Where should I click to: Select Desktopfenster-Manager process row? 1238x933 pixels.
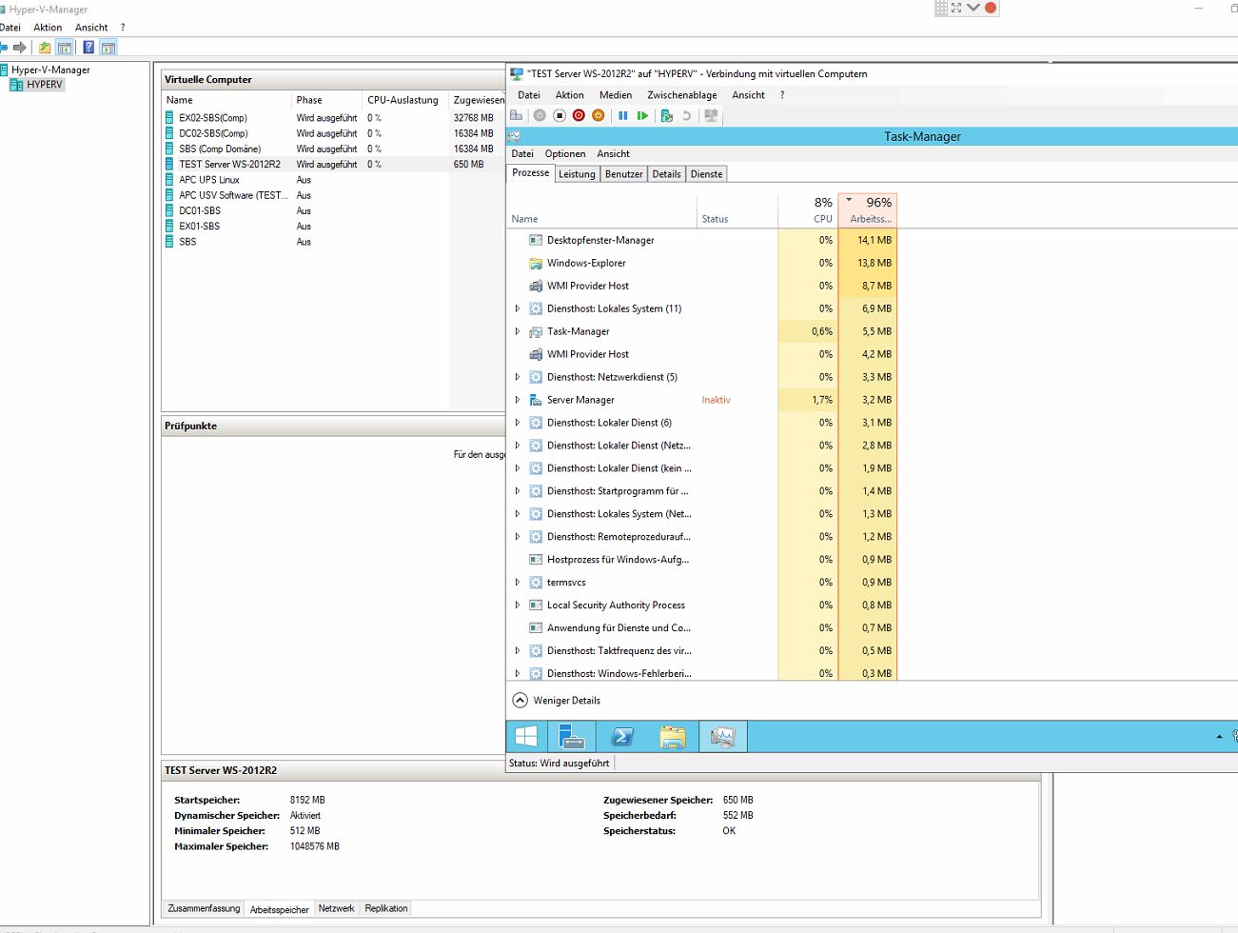click(x=702, y=240)
